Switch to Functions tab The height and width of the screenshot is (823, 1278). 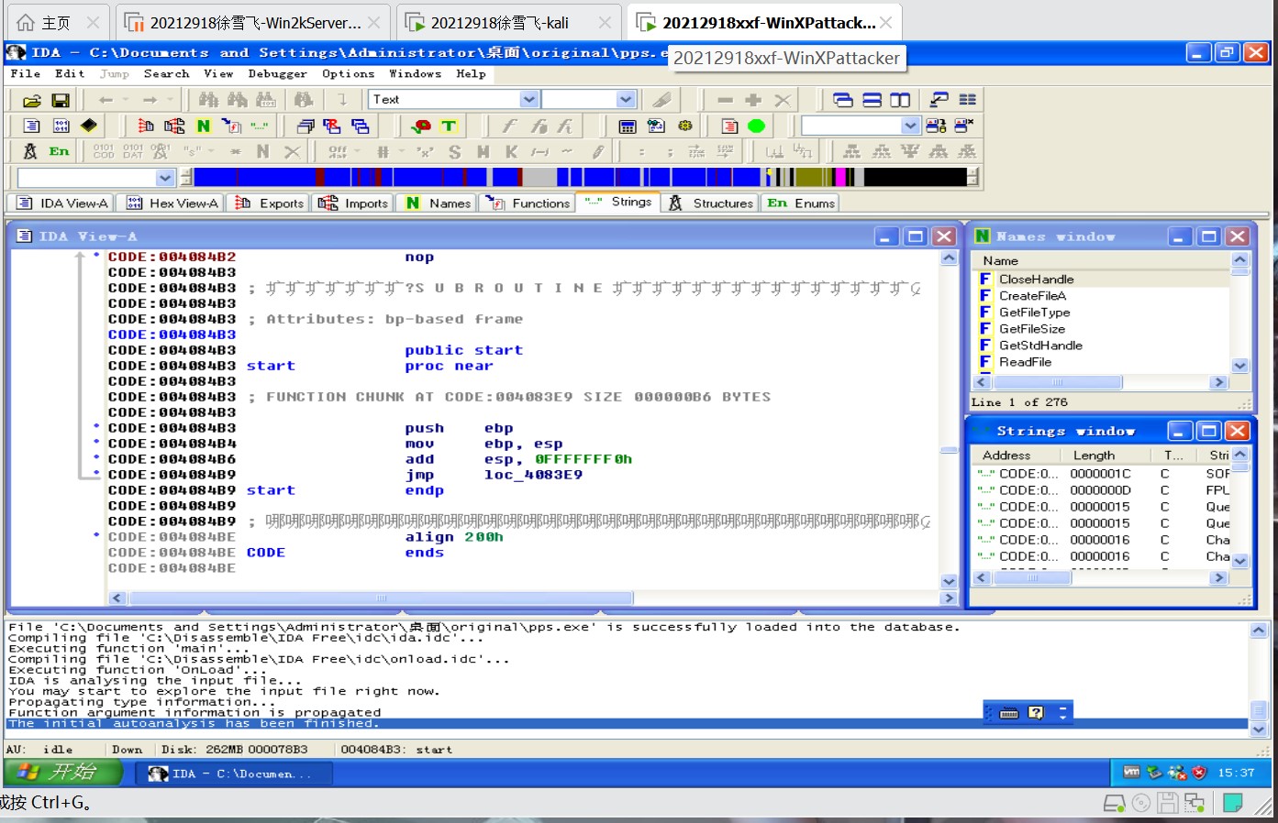point(528,203)
